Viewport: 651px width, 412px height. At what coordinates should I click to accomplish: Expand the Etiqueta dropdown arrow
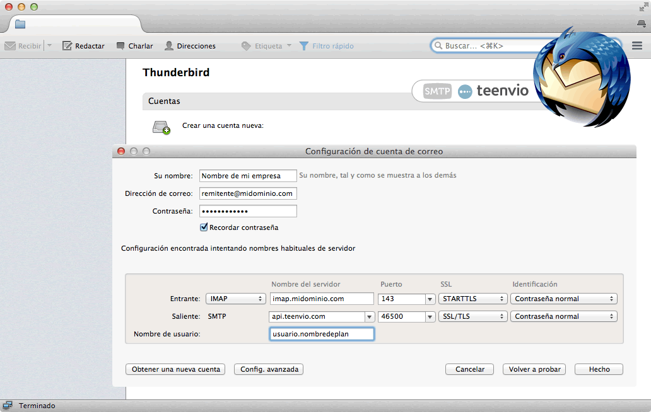(x=289, y=45)
